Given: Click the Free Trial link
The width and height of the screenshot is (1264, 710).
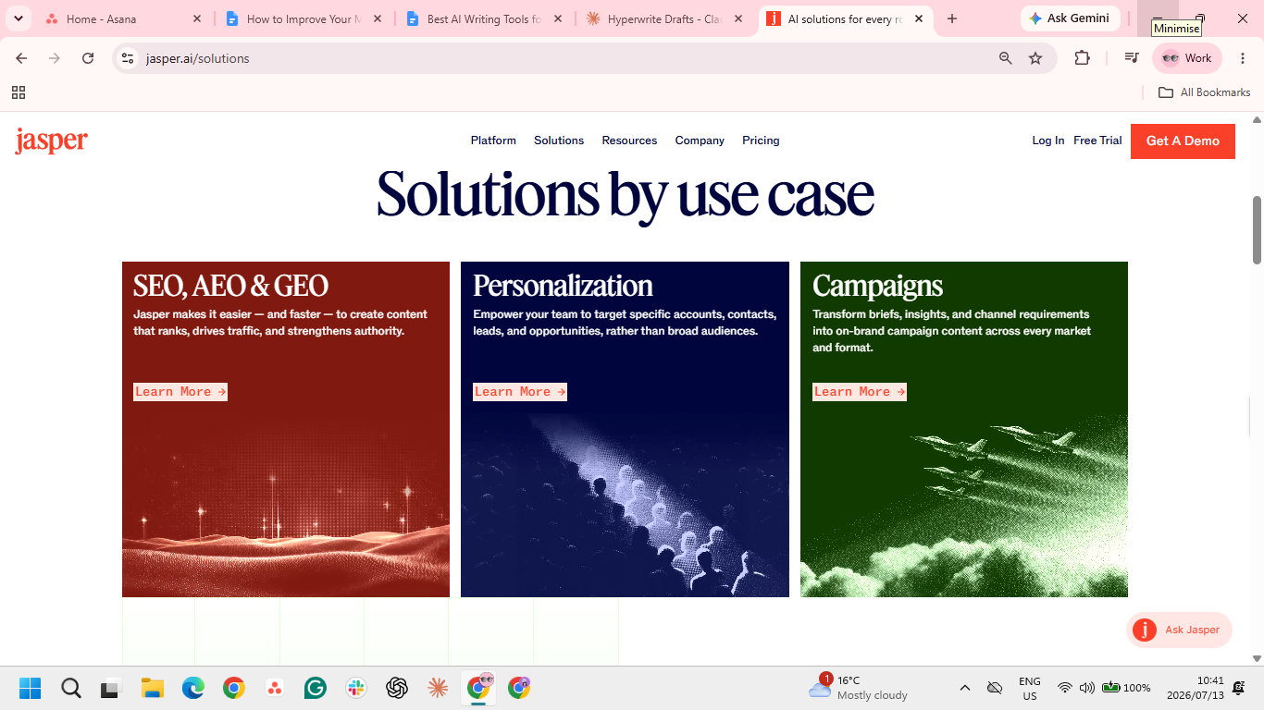Looking at the screenshot, I should 1097,141.
